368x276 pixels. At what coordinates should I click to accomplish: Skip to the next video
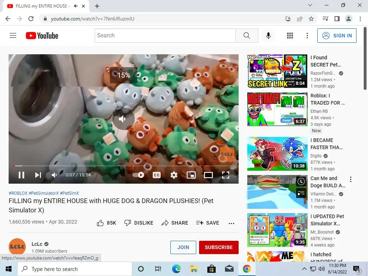pyautogui.click(x=38, y=175)
